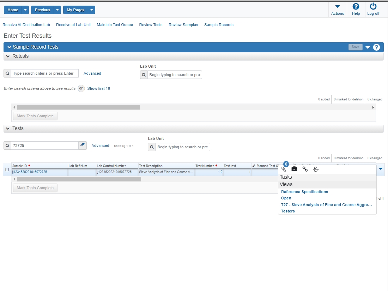
Task: Open the Previous button dropdown arrow
Action: pos(57,10)
